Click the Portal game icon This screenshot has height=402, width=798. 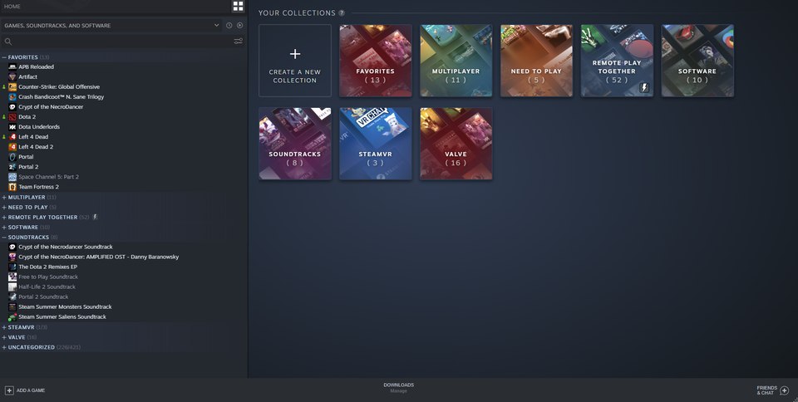click(12, 156)
